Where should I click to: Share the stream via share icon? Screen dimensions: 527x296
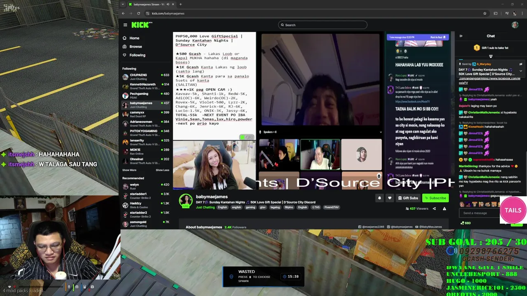point(434,209)
